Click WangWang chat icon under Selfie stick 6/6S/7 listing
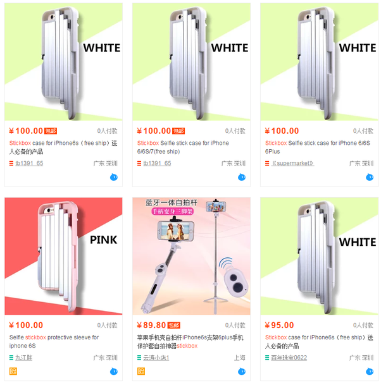Viewport: 381px width, 383px height. click(x=242, y=177)
